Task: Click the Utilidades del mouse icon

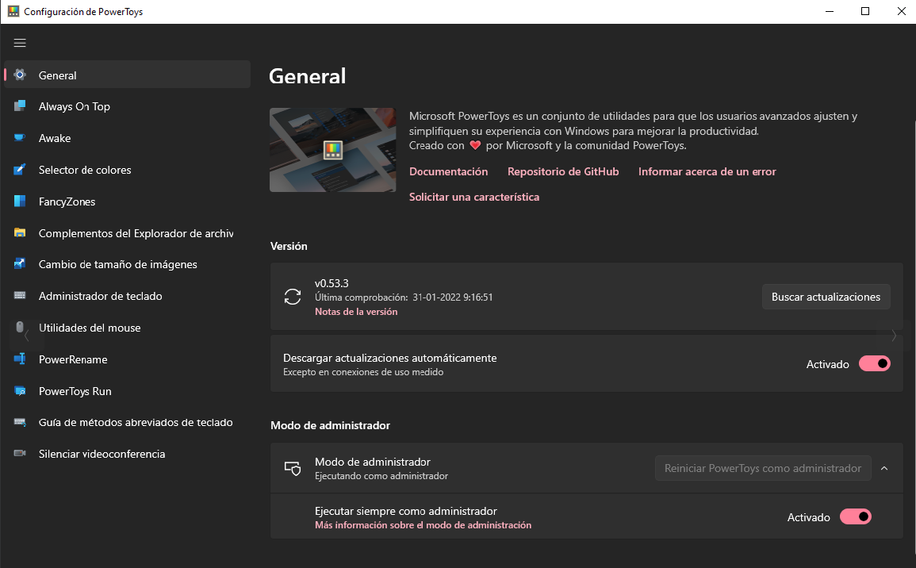Action: point(20,328)
